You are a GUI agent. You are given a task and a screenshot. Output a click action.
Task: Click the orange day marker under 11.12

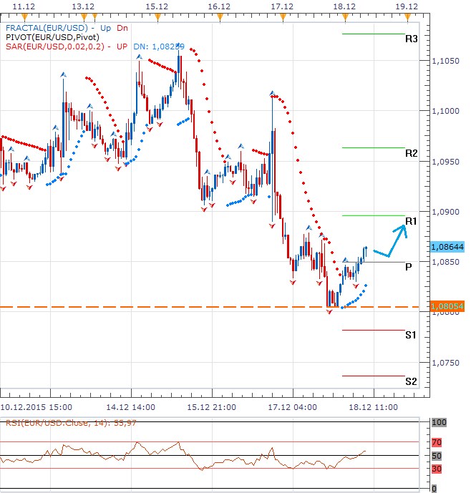tap(24, 17)
